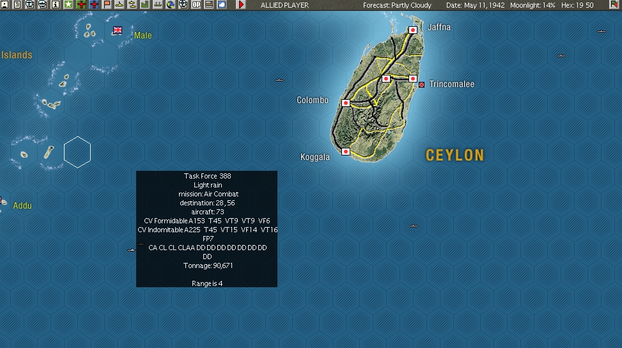Select the Japanese base marker at Jaffna

(412, 30)
